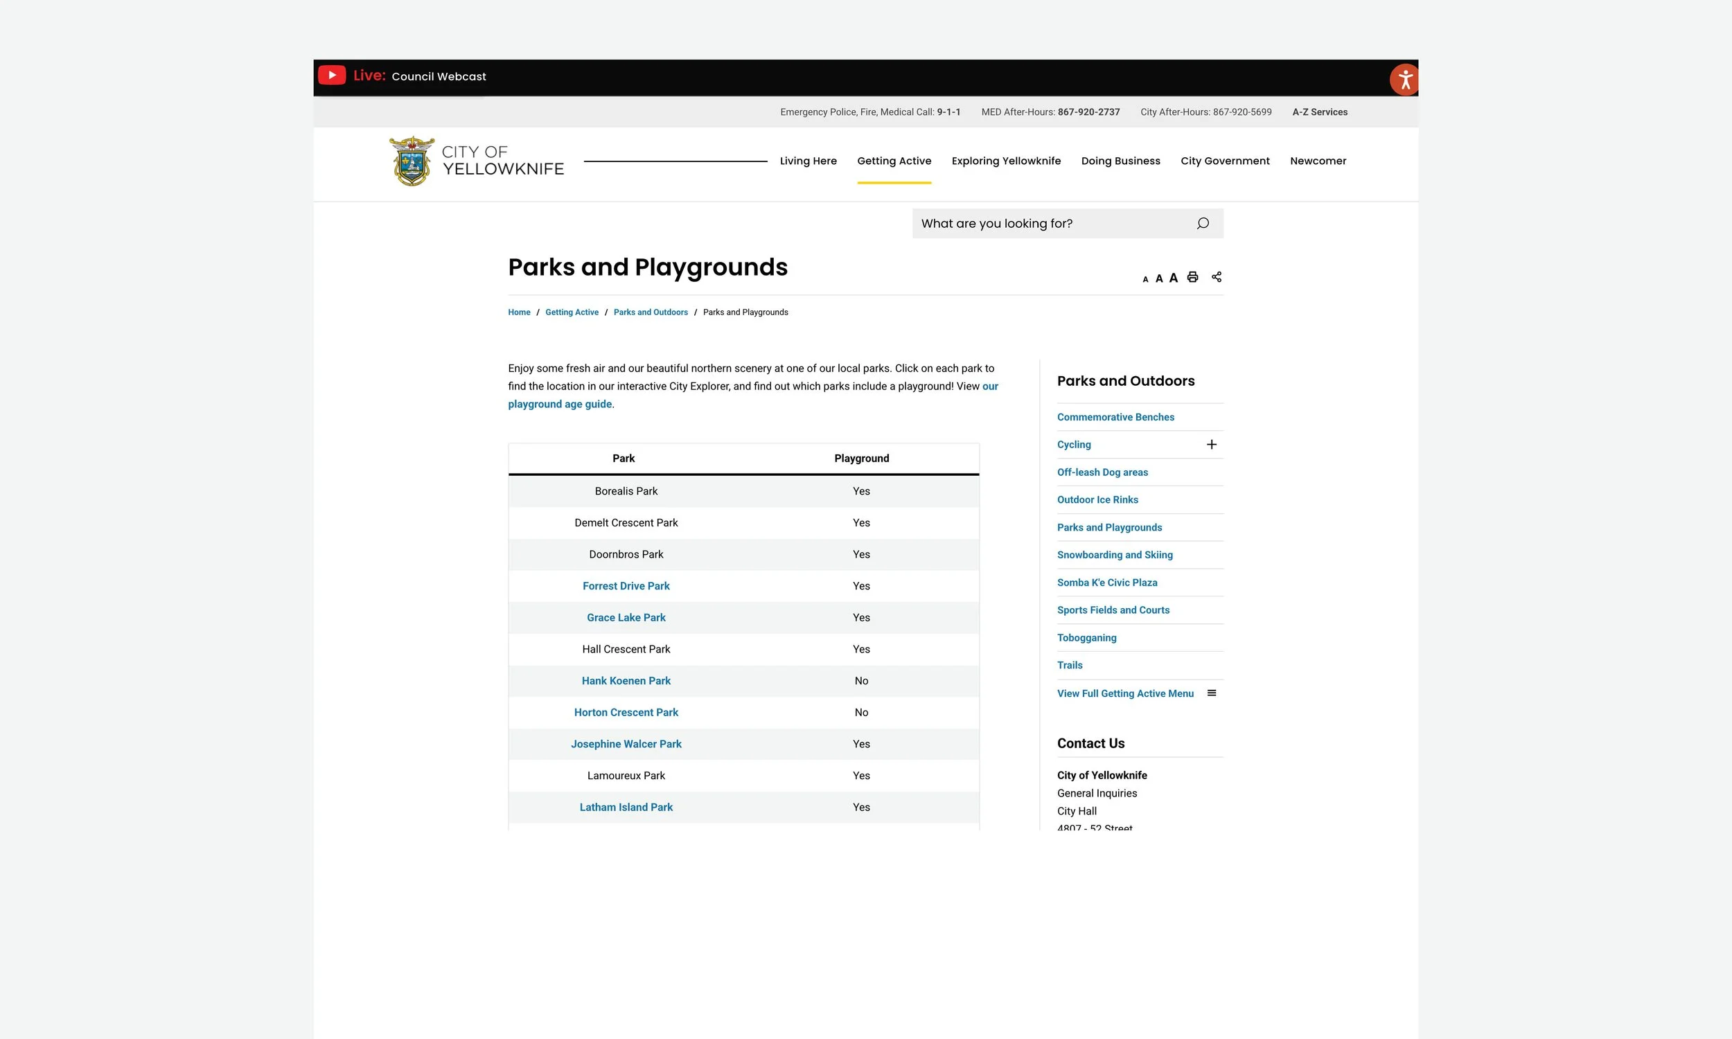
Task: Click the search magnifier icon
Action: 1203,223
